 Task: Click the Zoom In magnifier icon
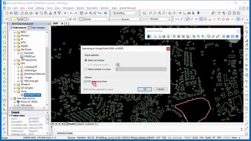pyautogui.click(x=150, y=13)
